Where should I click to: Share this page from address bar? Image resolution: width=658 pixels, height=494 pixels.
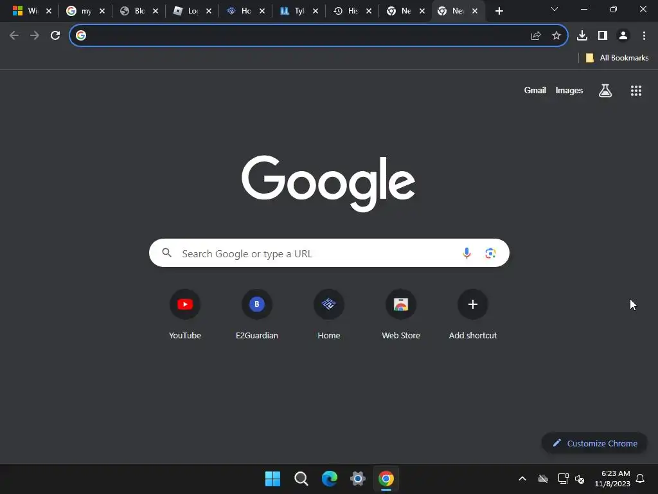535,36
